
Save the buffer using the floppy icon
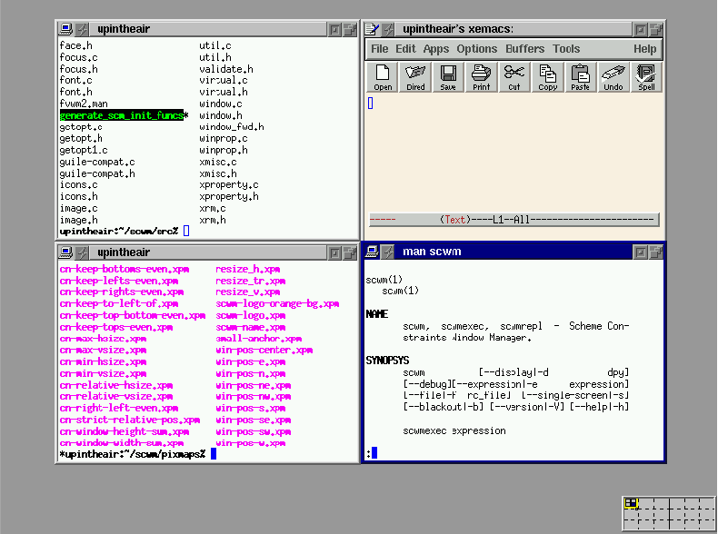pos(448,76)
